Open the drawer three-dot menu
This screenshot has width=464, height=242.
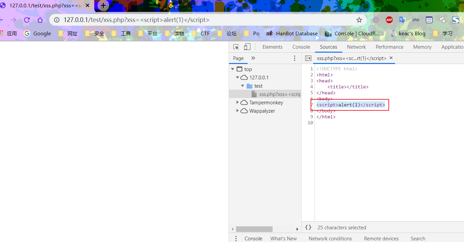pyautogui.click(x=236, y=238)
